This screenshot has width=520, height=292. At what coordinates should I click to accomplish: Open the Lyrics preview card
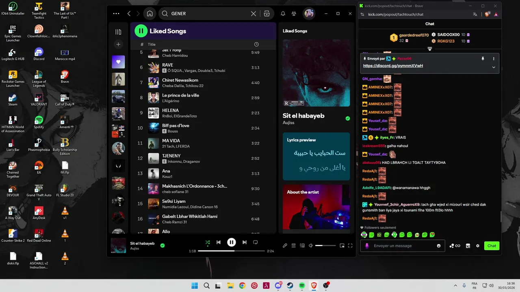coord(316,156)
